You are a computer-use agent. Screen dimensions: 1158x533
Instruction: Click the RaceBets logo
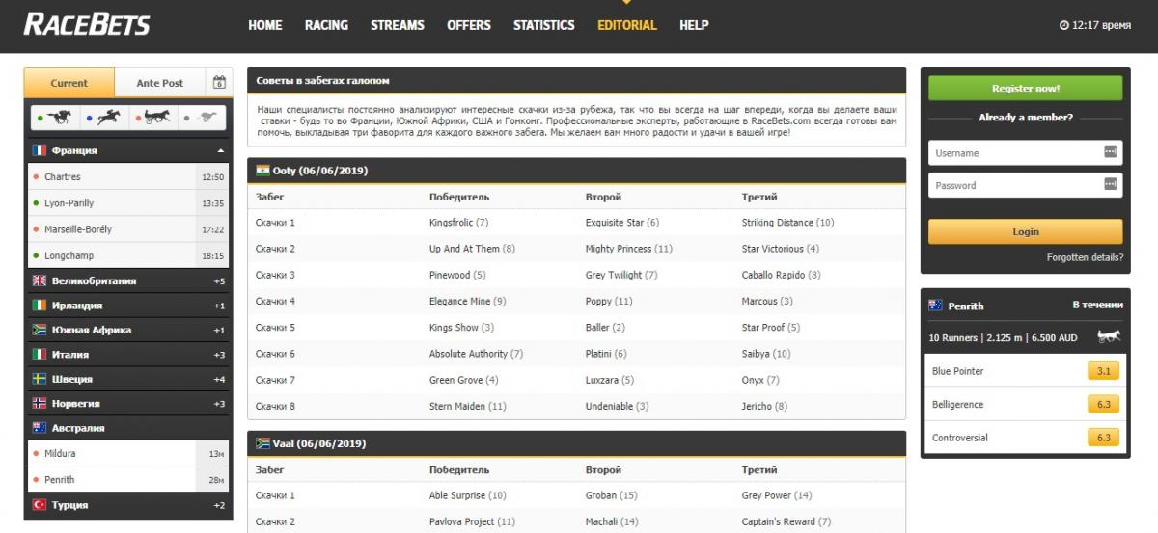point(87,24)
